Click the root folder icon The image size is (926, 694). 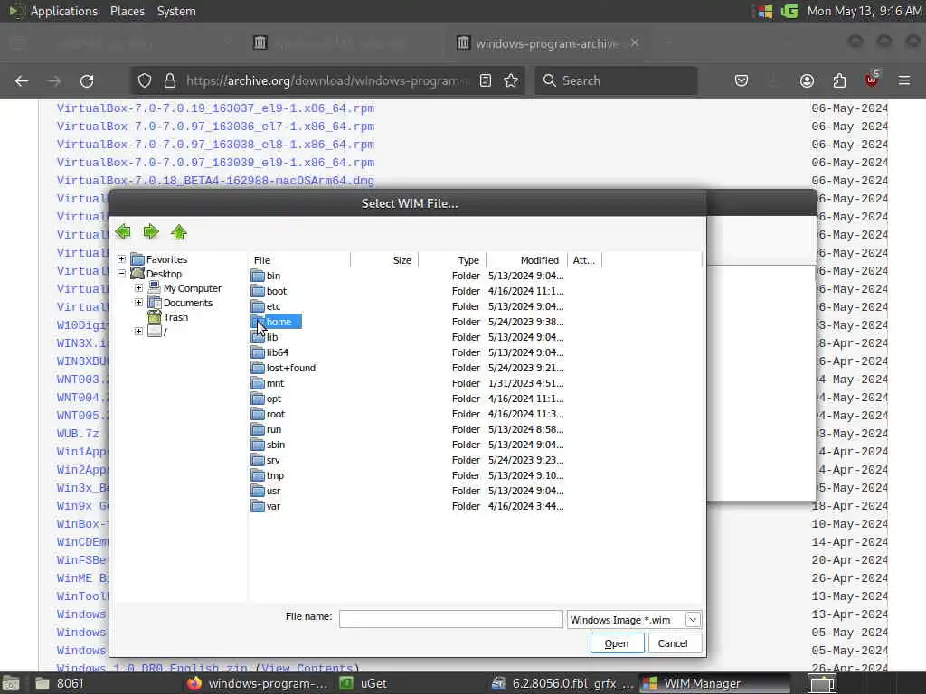(258, 414)
